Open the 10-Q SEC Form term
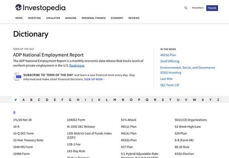 point(23,133)
